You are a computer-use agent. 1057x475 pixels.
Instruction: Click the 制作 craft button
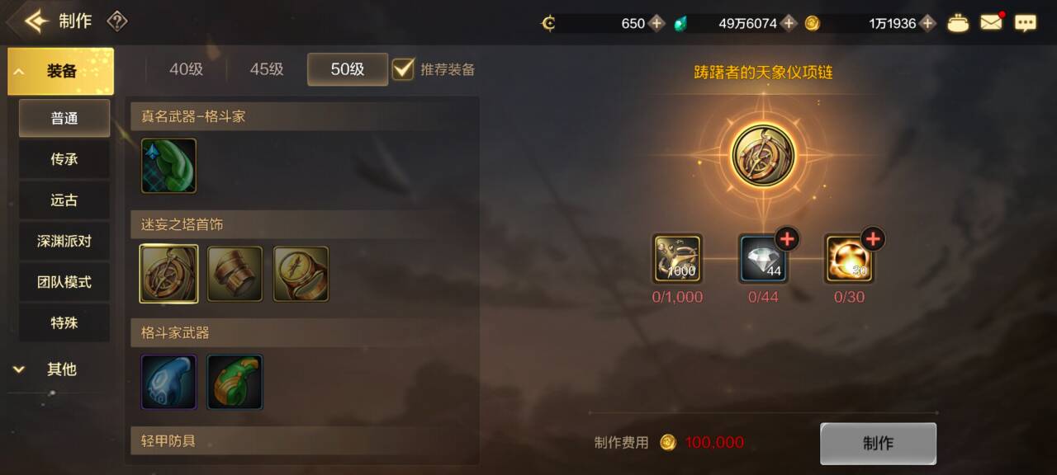pos(878,444)
